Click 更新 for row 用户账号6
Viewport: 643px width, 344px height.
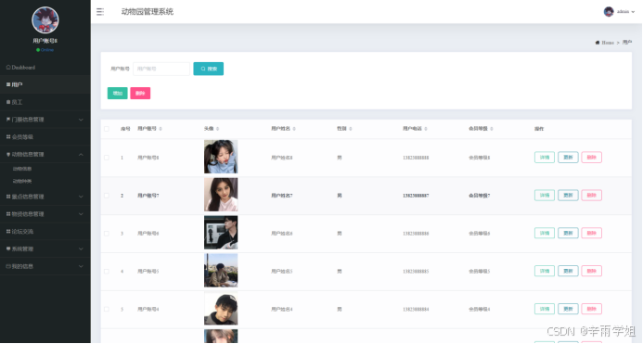coord(568,233)
